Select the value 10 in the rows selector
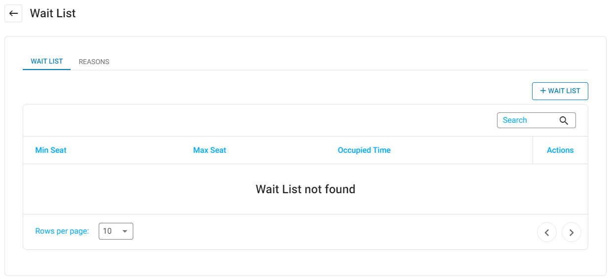Image resolution: width=613 pixels, height=279 pixels. [107, 231]
